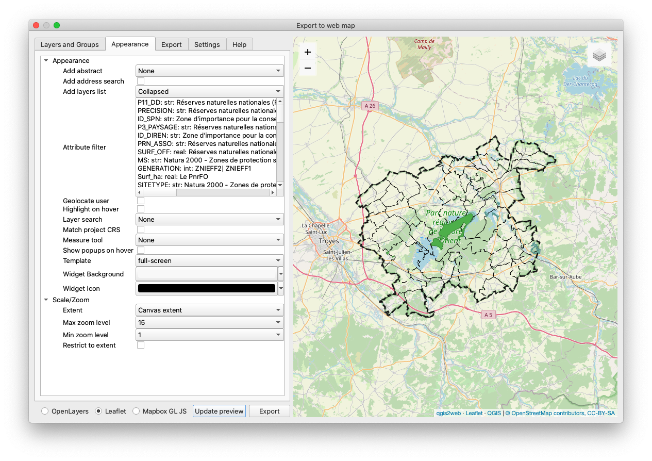Viewport: 652px width, 461px height.
Task: Collapse the Scale/Zoom tree section
Action: [x=46, y=300]
